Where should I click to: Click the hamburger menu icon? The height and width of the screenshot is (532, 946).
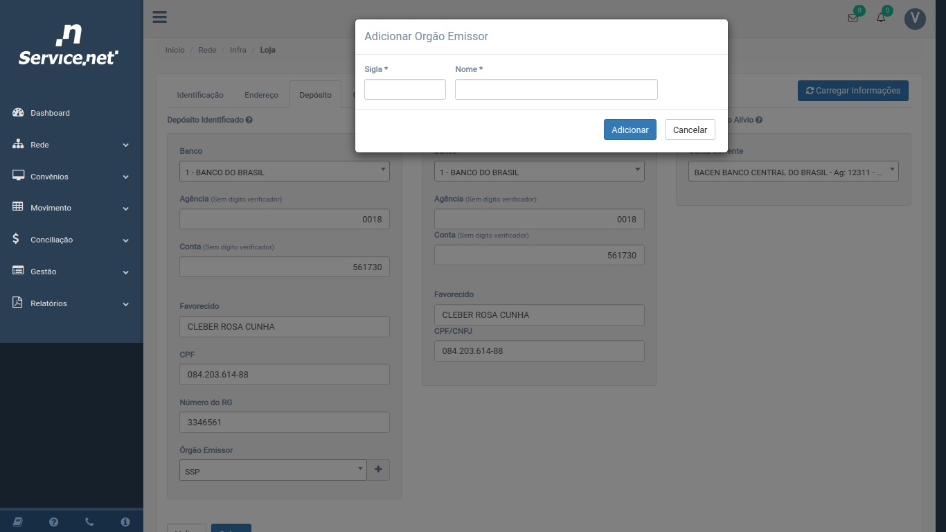pos(160,17)
